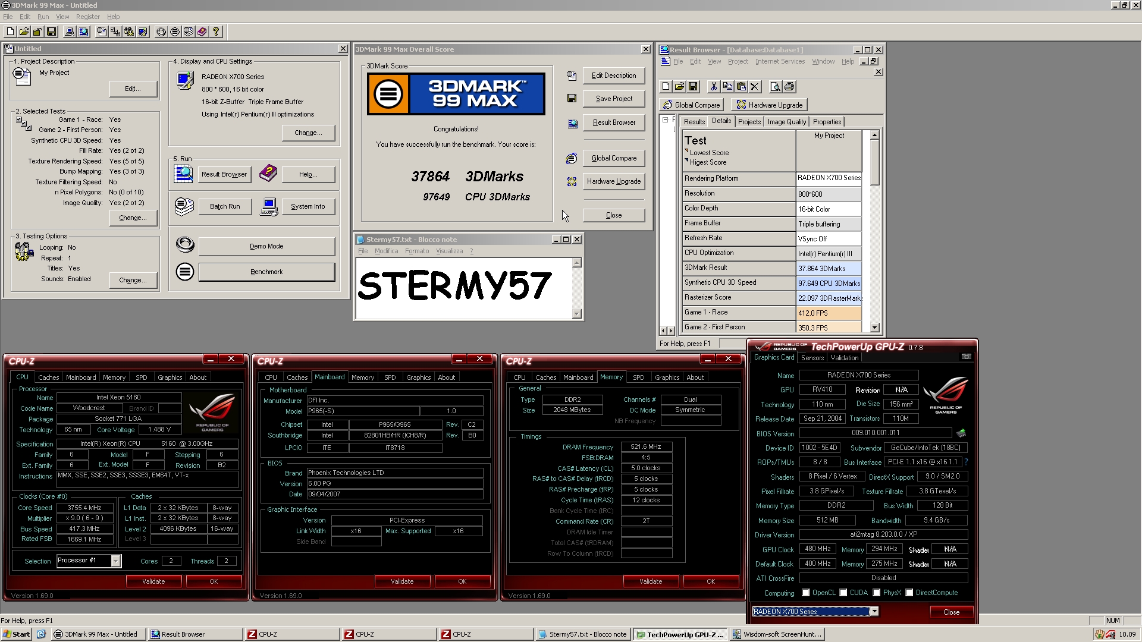Switch to the Image Quality tab in Result Browser
The width and height of the screenshot is (1142, 642).
[x=786, y=122]
